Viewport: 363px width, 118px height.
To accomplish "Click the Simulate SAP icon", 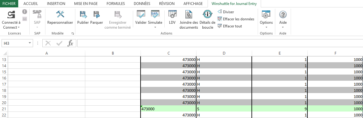I will coord(155,14).
